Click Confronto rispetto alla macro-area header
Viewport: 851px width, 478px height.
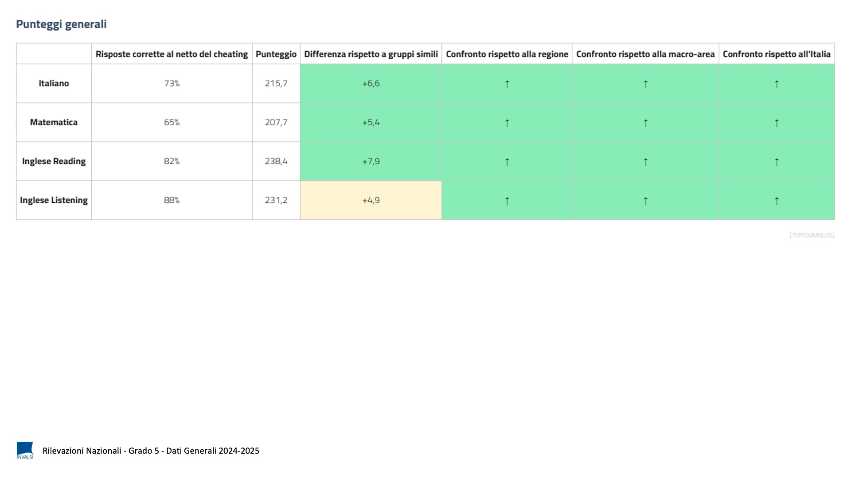pos(645,54)
